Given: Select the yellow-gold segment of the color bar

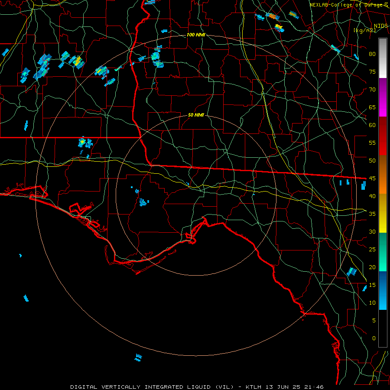Looking at the screenshot, I should (383, 213).
